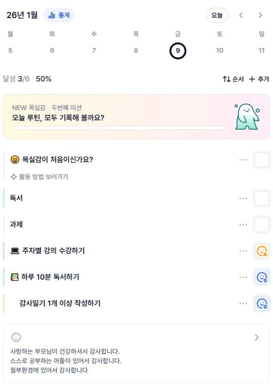Open the more options menu for 독서

click(243, 198)
